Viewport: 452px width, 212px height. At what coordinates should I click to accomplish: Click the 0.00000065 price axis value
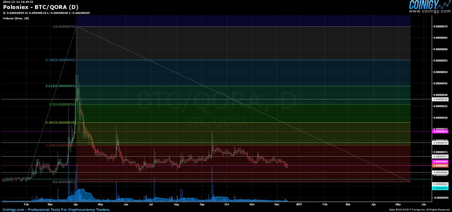(x=441, y=38)
